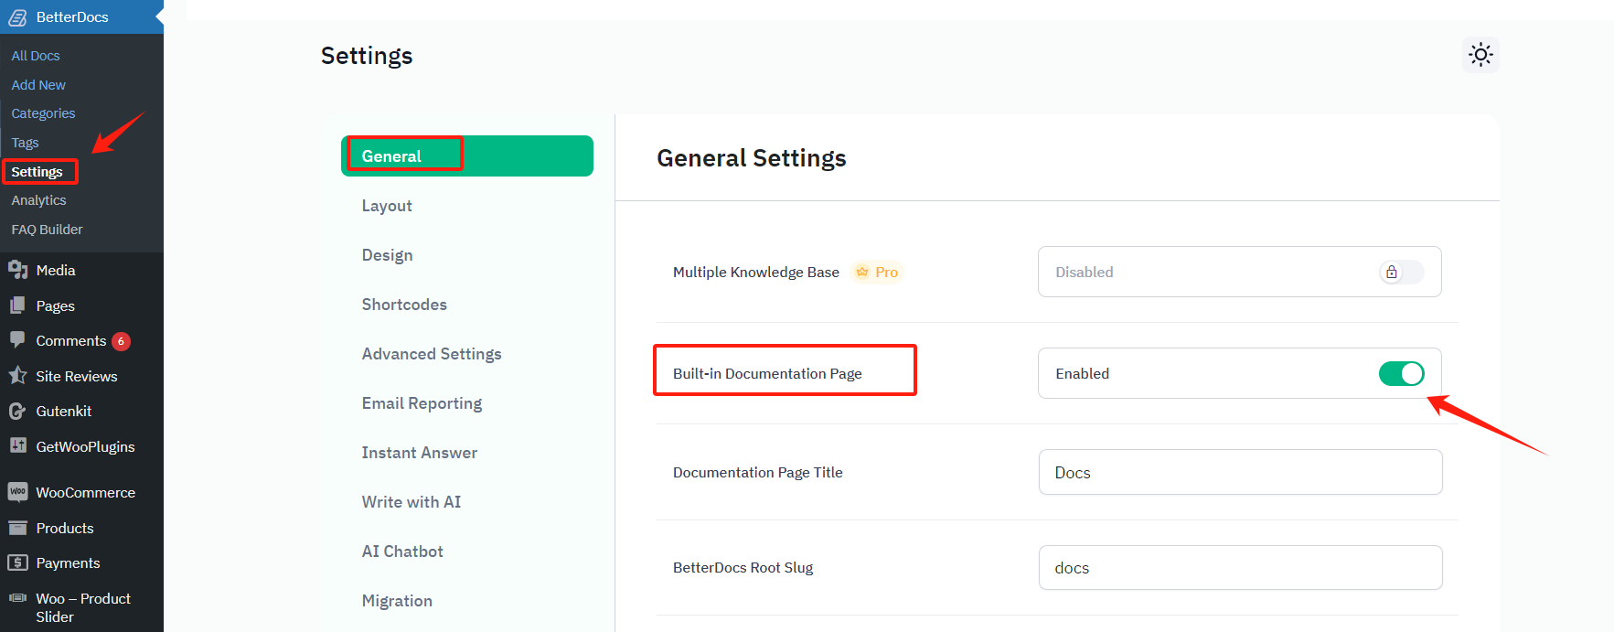Open the Email Reporting tab
The image size is (1614, 632).
tap(422, 403)
